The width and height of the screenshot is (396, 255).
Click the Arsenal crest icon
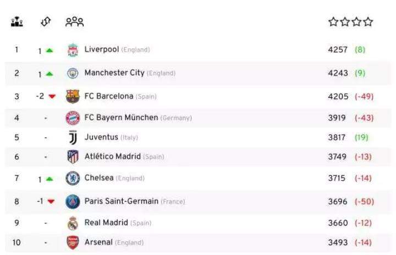73,242
